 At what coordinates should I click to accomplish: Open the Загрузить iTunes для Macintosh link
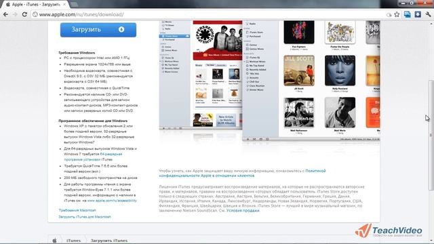click(x=85, y=217)
